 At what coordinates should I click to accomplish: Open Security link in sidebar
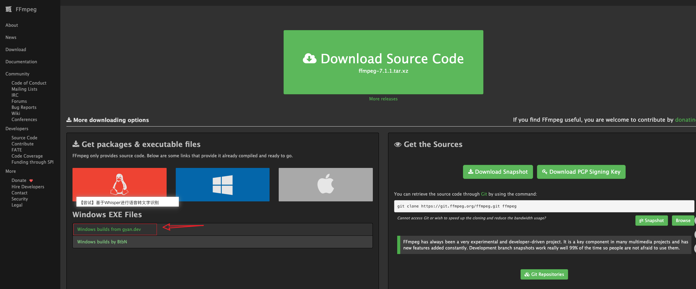(20, 199)
